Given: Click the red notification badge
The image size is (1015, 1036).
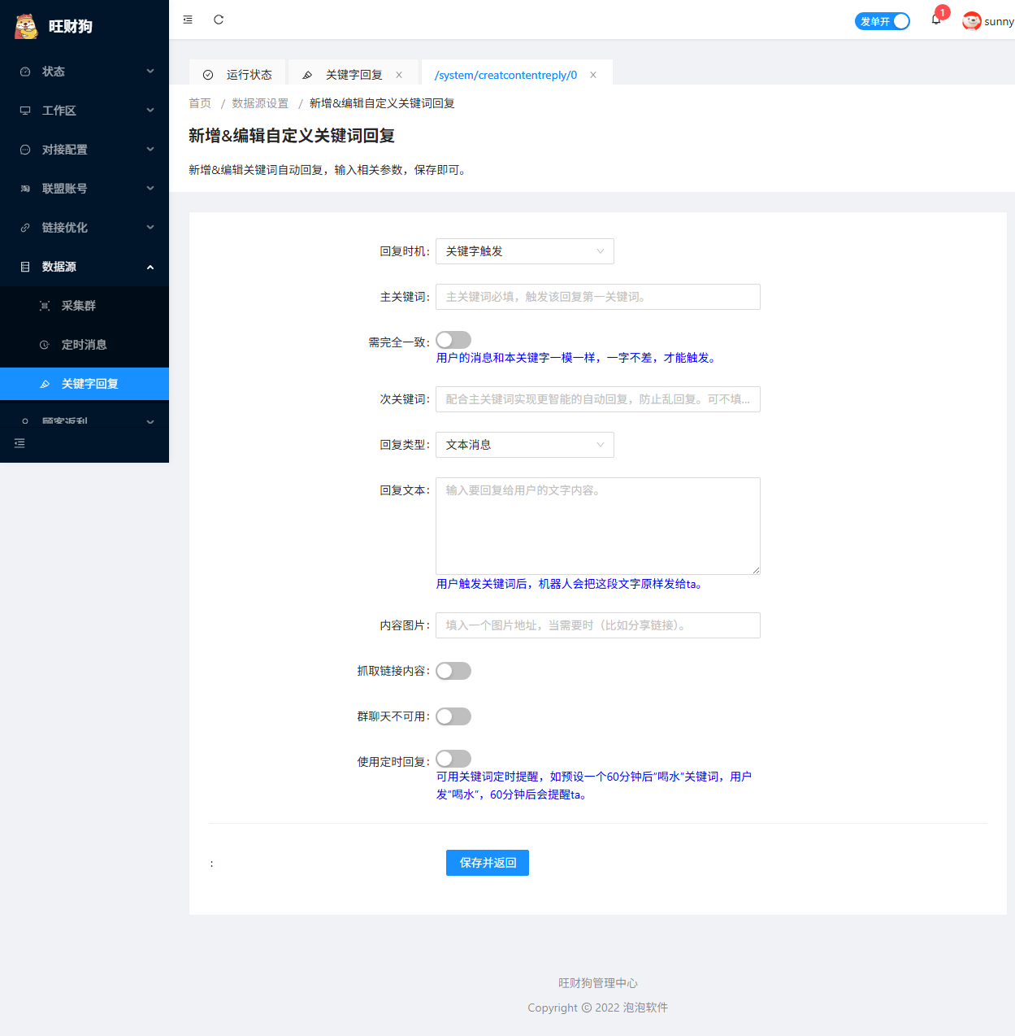Looking at the screenshot, I should [x=943, y=12].
